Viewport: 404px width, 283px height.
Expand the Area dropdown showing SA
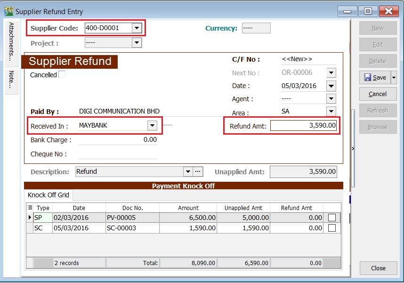click(330, 112)
